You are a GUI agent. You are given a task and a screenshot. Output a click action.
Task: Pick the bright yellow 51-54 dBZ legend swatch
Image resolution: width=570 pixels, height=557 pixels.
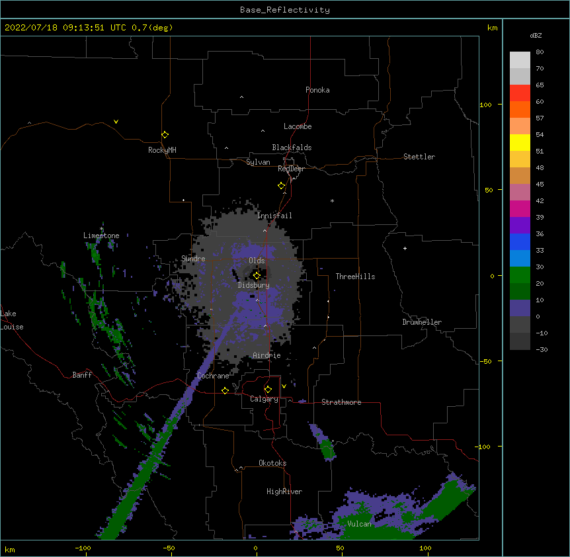coord(520,142)
